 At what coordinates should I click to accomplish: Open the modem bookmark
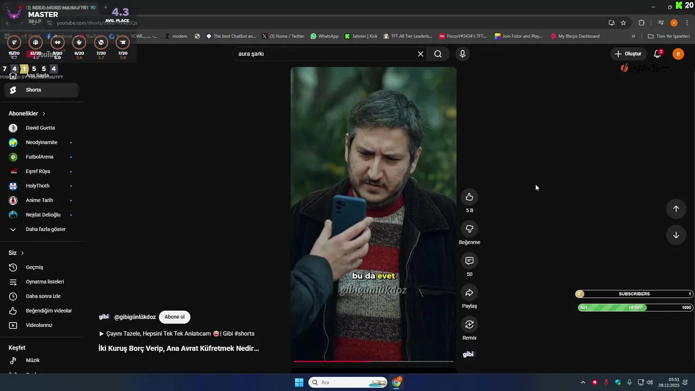[175, 36]
